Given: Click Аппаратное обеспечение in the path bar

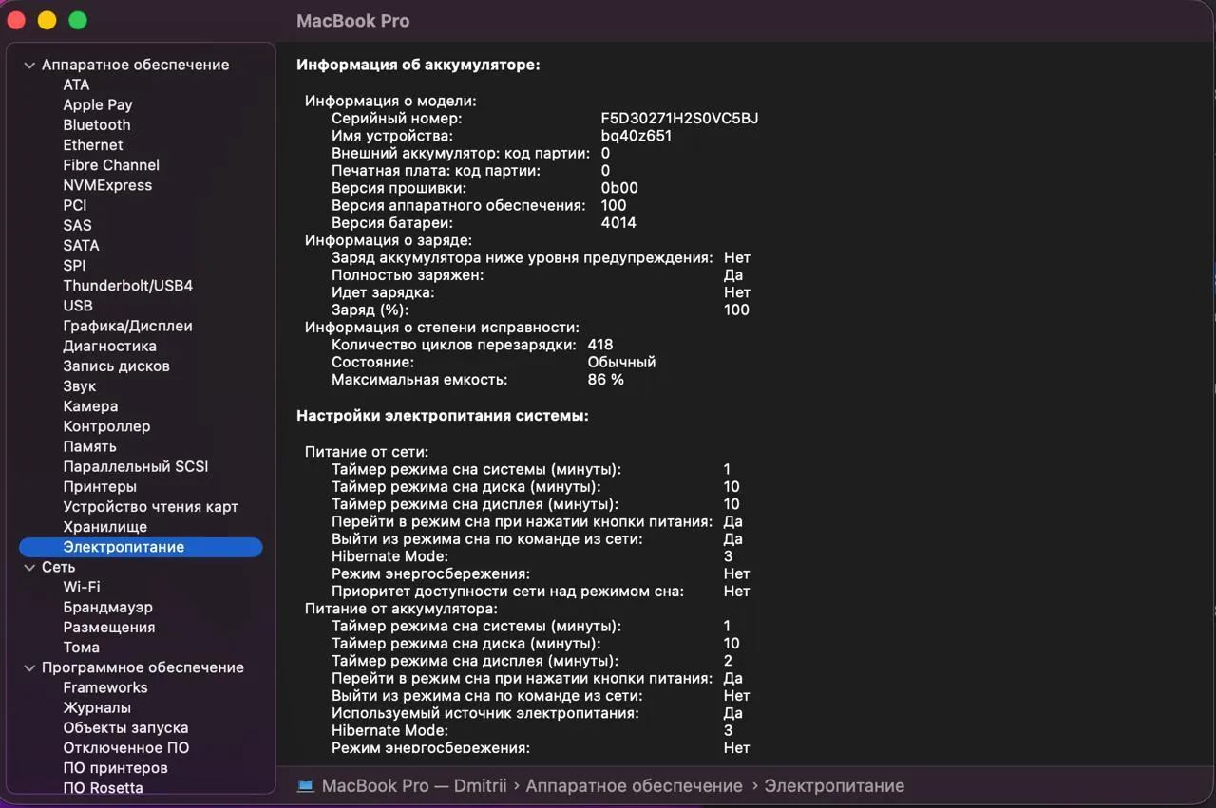Looking at the screenshot, I should (634, 786).
